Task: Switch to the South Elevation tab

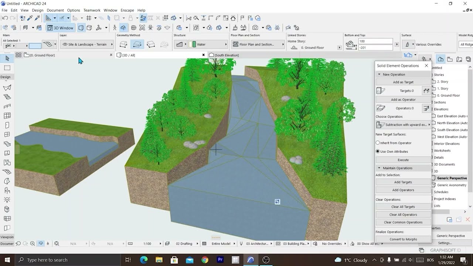Action: pos(226,55)
